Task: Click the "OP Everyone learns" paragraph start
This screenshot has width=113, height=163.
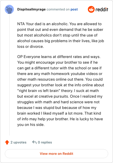Action: (x=35, y=57)
